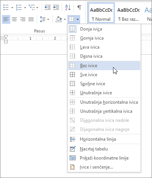152x178 pixels.
Task: Click Nacrtaj tabelu option
Action: point(104,149)
